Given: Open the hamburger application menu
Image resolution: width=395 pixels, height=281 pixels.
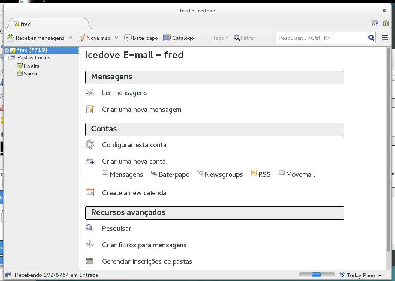Looking at the screenshot, I should click(384, 38).
